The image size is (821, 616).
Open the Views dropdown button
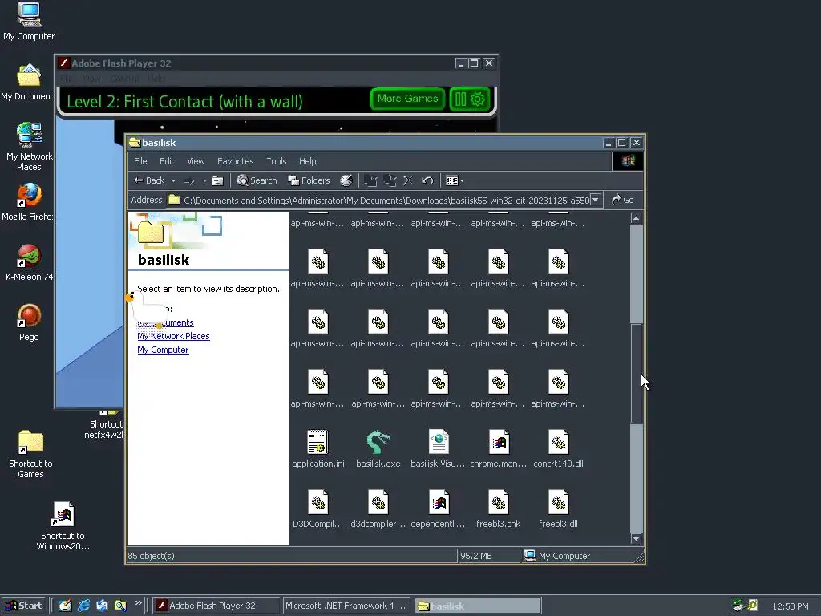point(455,180)
